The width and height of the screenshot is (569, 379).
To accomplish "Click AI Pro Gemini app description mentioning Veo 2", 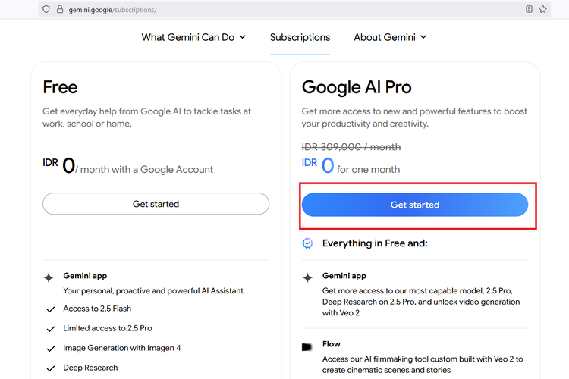I will pos(421,302).
